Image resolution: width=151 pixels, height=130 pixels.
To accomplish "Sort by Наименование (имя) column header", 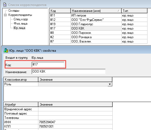I will (96, 11).
